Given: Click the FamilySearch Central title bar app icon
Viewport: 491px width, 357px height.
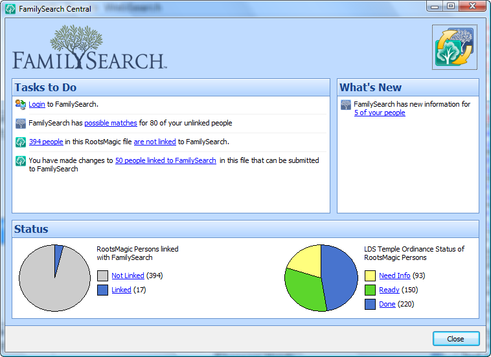Looking at the screenshot, I should [x=10, y=9].
